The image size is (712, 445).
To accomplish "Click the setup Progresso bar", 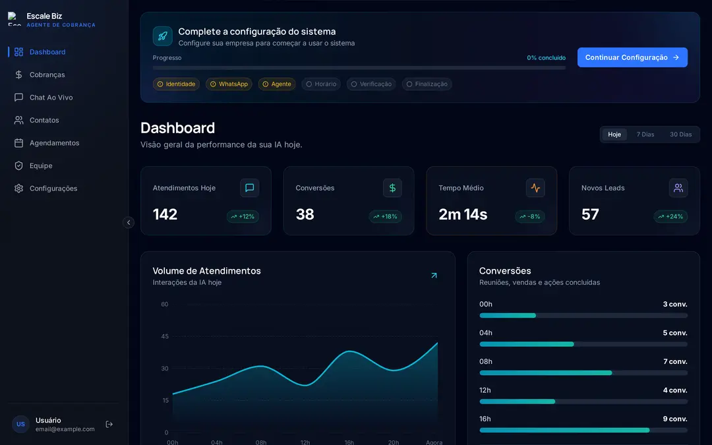I will pyautogui.click(x=359, y=68).
